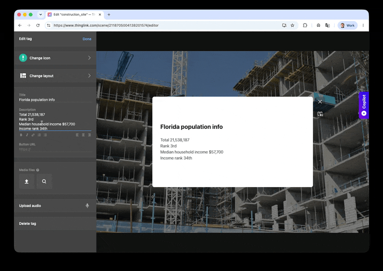Click the thinglink URL in the address bar
This screenshot has width=383, height=271.
tap(106, 25)
